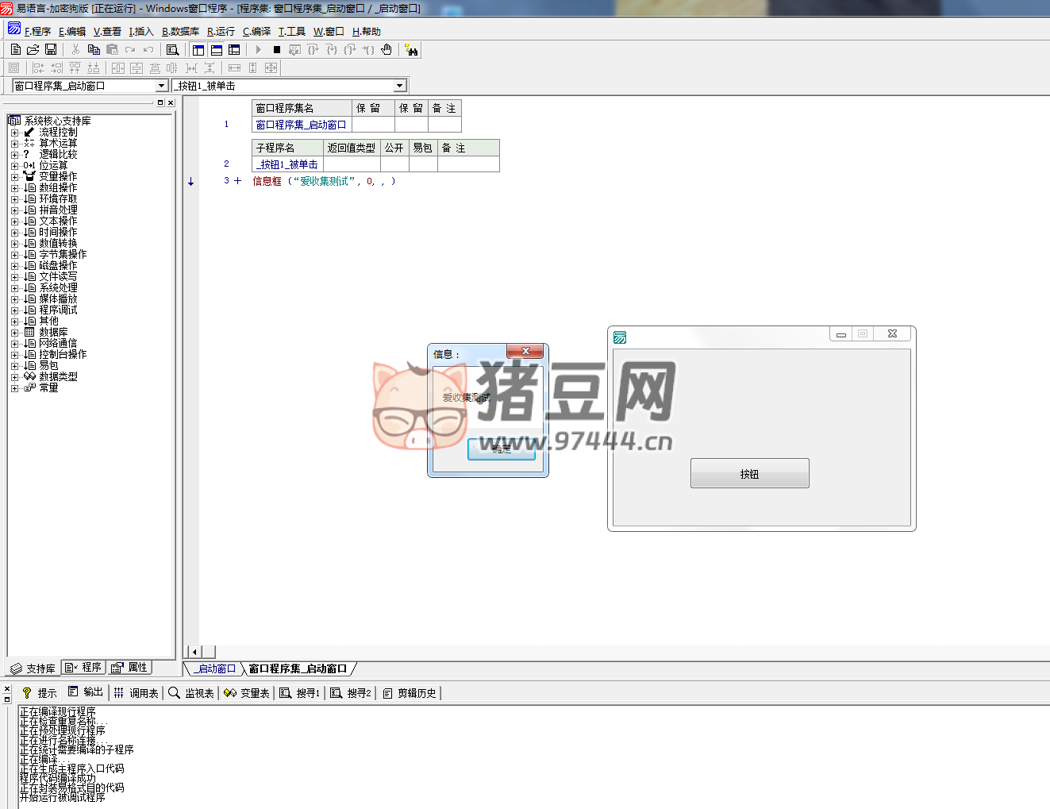Click the Copy icon in toolbar
The height and width of the screenshot is (809, 1050).
point(94,49)
